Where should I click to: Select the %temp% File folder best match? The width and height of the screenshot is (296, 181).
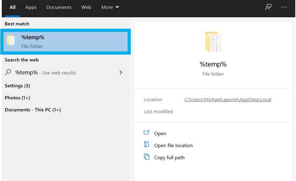tap(65, 42)
